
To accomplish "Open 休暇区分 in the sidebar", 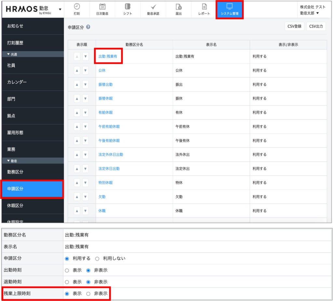I will [15, 206].
